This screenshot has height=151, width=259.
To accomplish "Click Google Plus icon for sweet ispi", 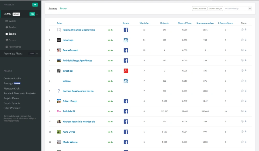I will click(126, 71).
